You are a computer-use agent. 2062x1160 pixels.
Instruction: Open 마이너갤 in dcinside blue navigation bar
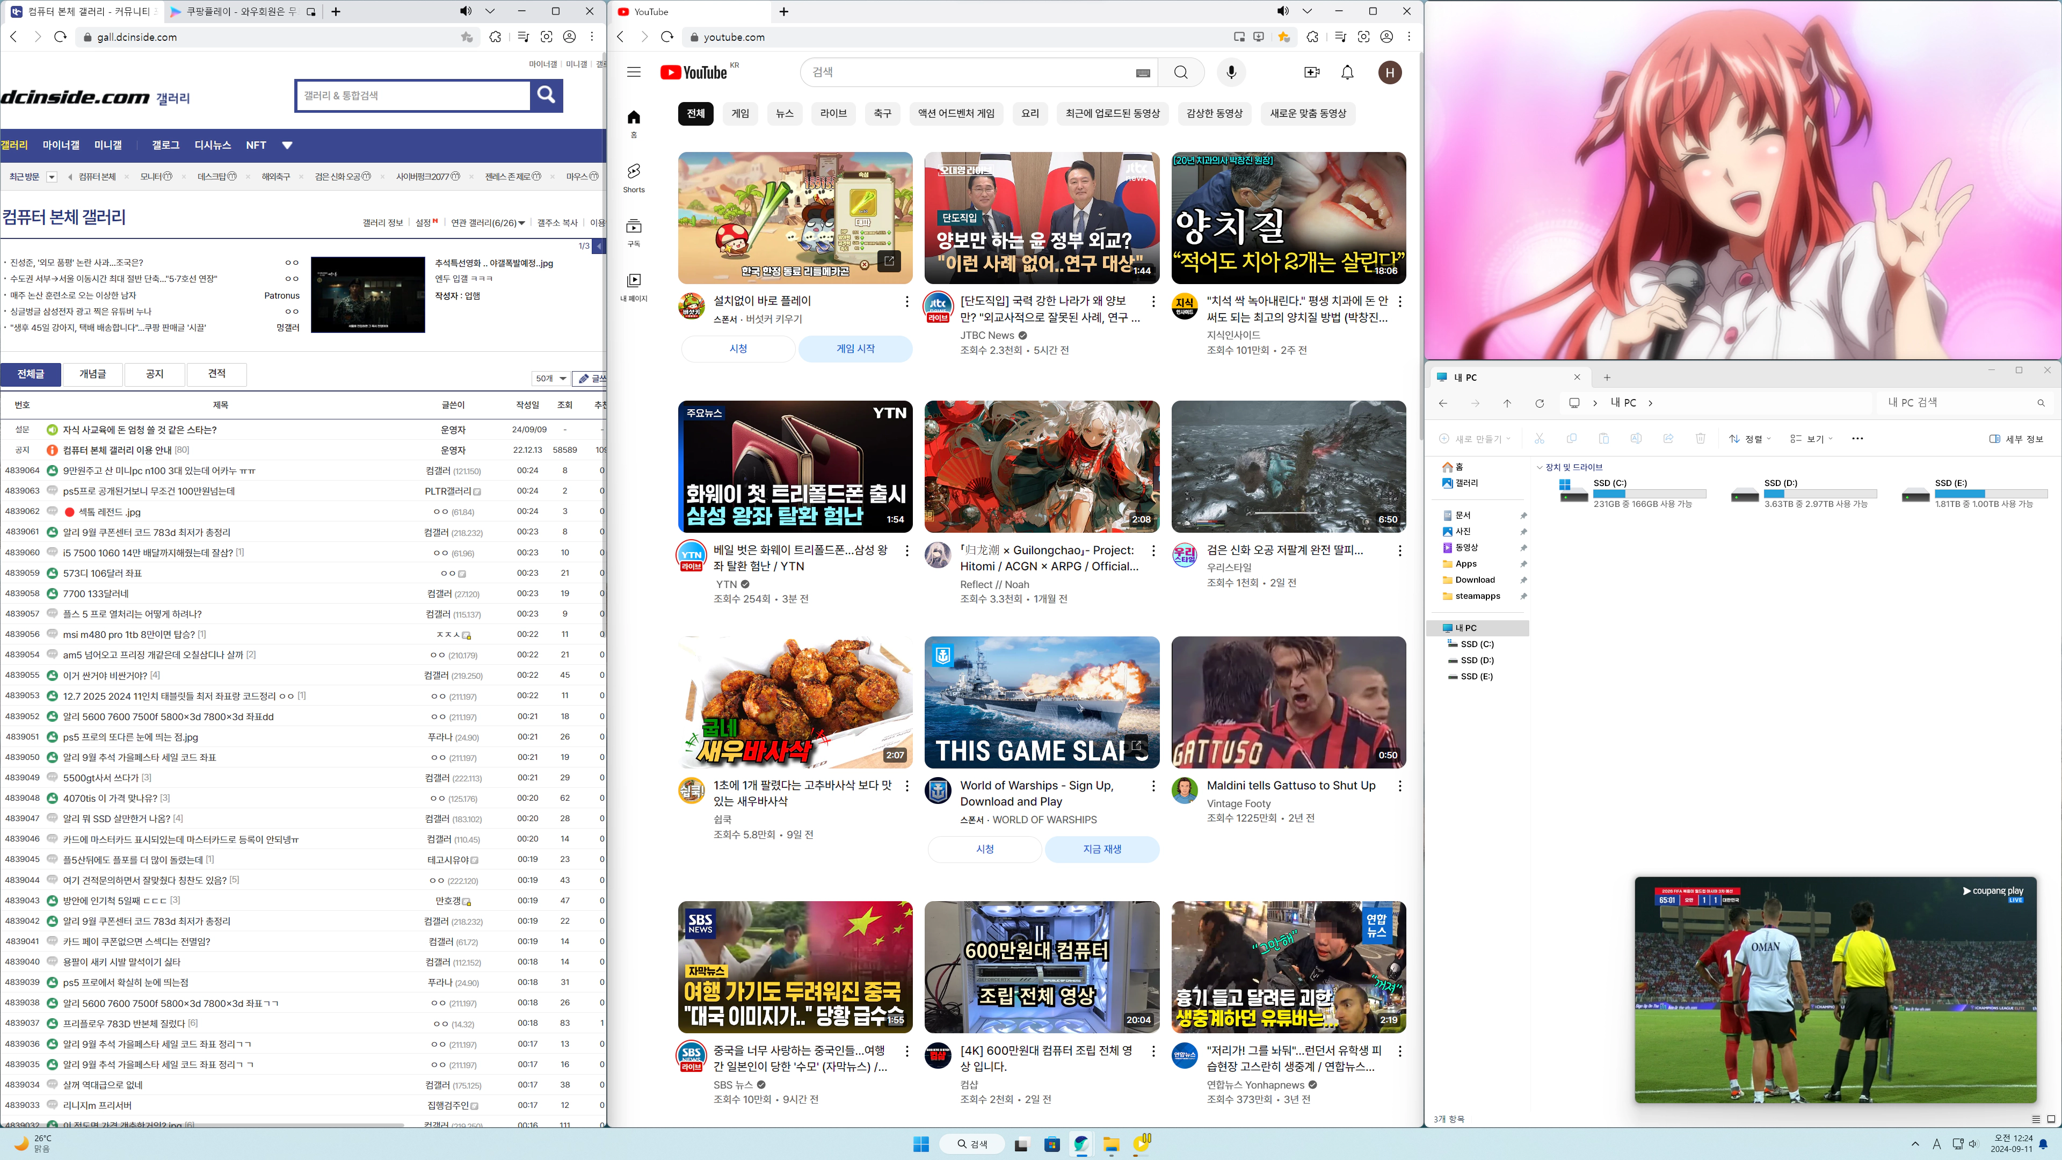tap(62, 146)
